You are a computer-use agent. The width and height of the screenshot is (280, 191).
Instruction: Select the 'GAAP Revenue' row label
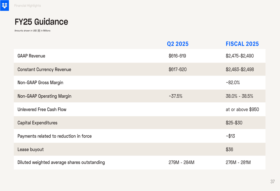pos(31,56)
